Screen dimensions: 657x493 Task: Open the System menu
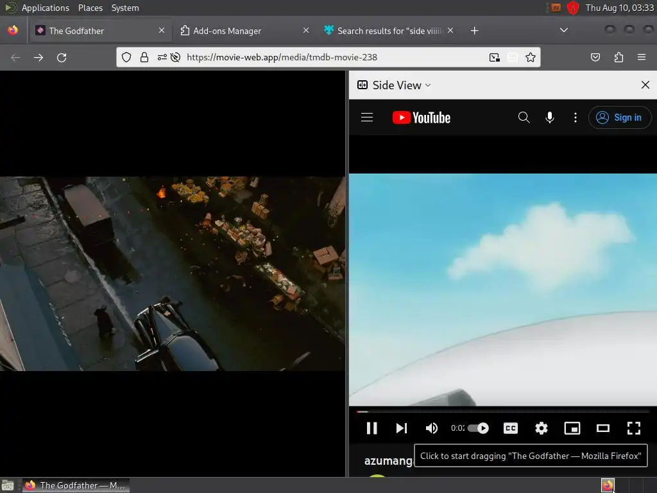coord(125,8)
